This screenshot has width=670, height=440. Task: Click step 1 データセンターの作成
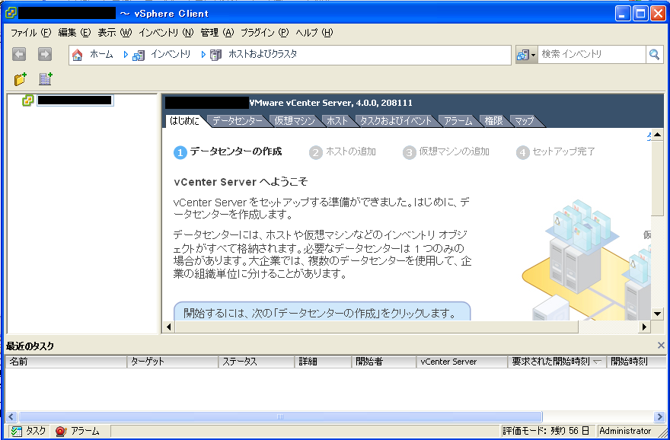coord(228,151)
